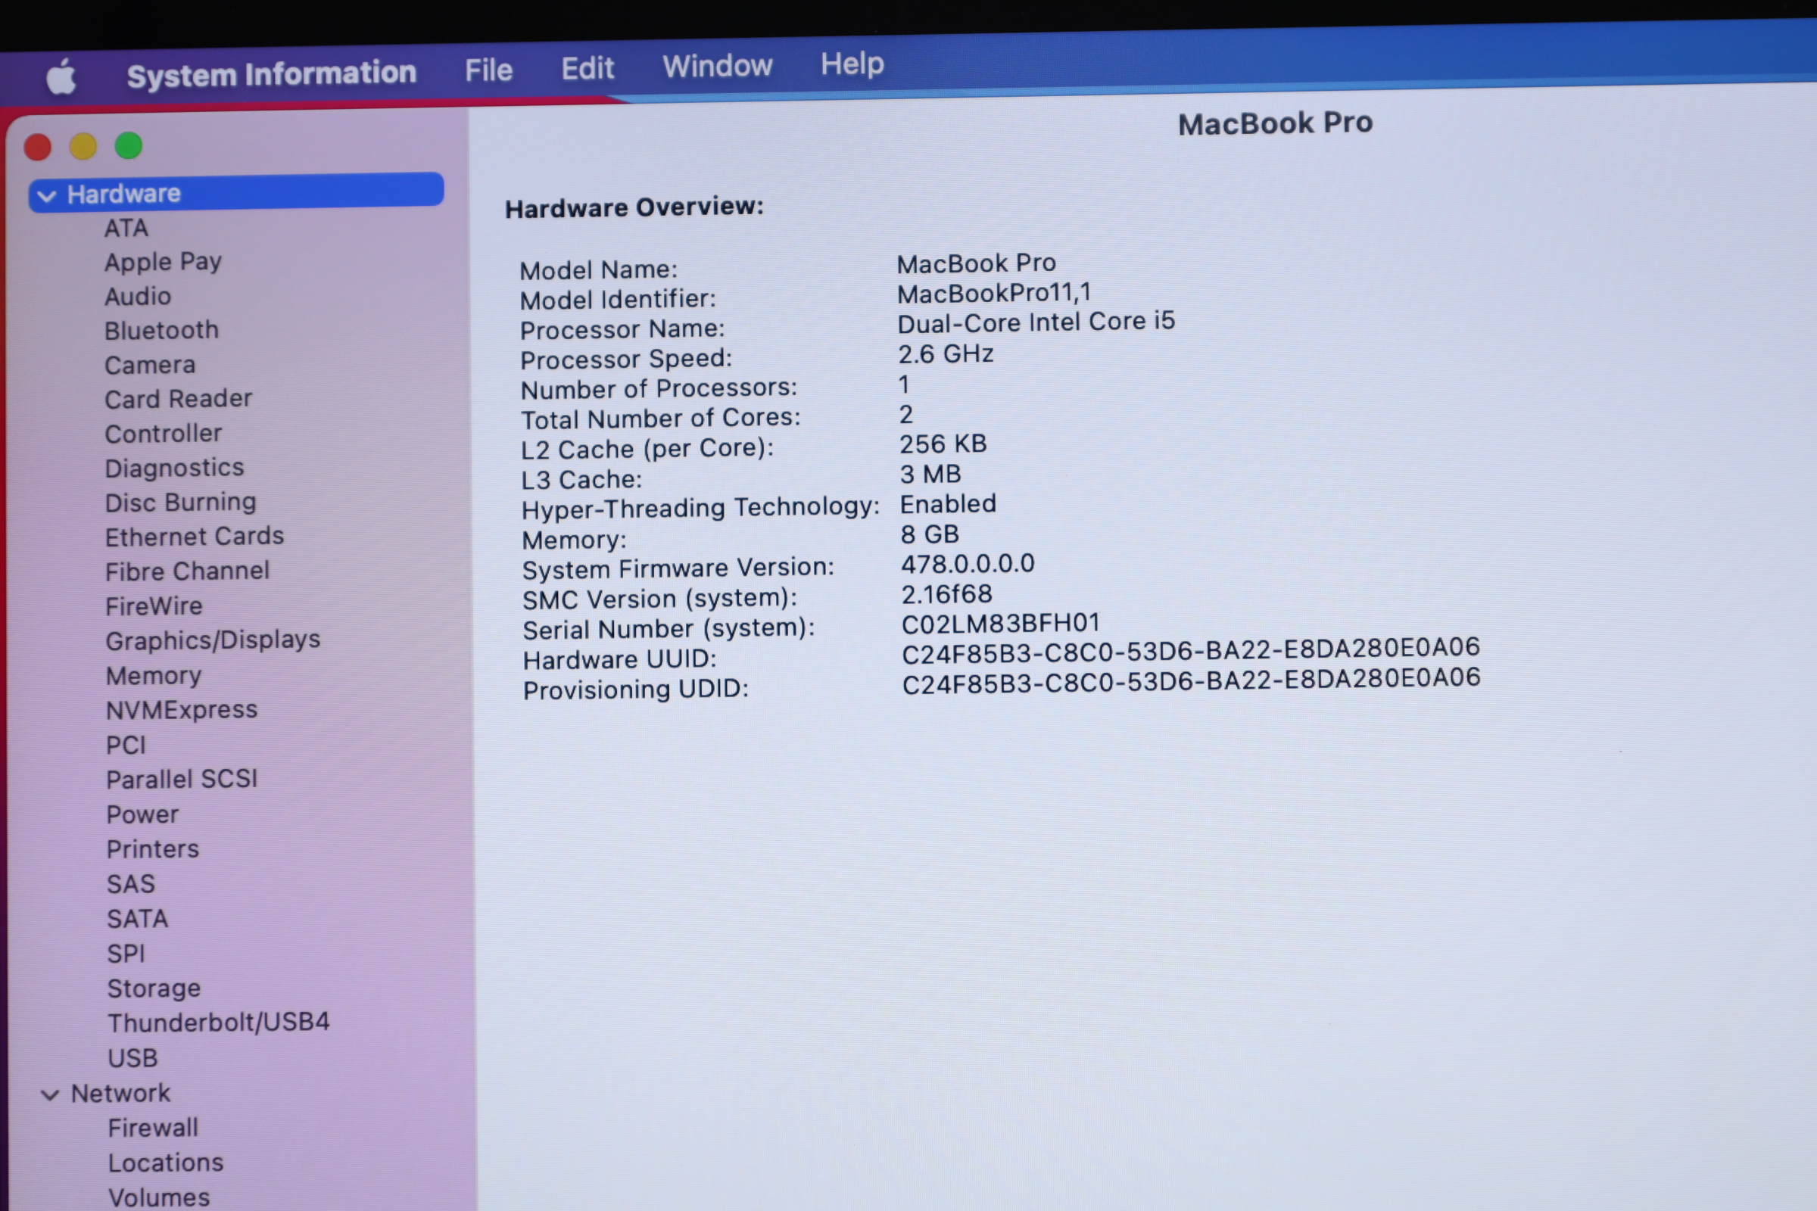Open the Window menu
The width and height of the screenshot is (1817, 1211).
(717, 67)
